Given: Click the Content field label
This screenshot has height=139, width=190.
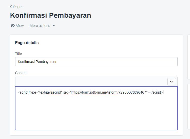Looking at the screenshot, I should [x=21, y=73].
